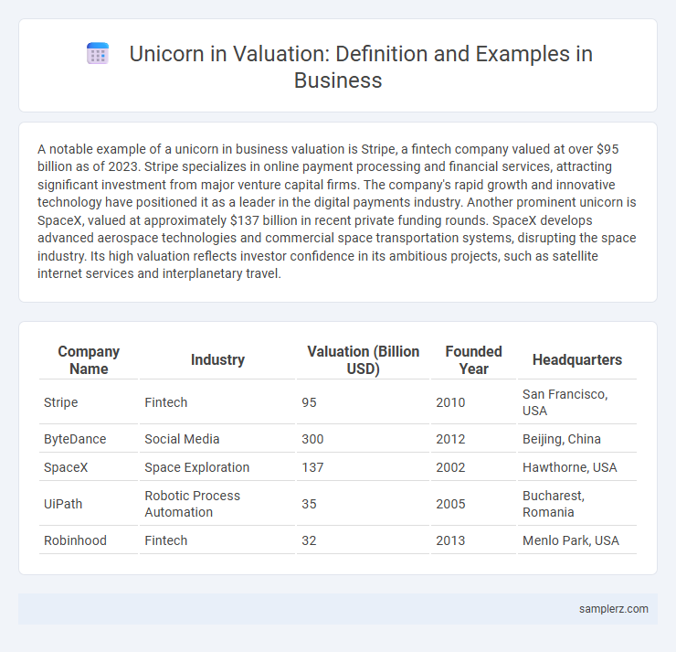Click the Space Exploration industry cell
The image size is (676, 652).
(217, 467)
